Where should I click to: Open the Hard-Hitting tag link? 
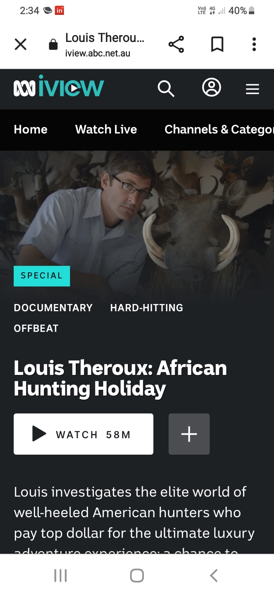147,308
